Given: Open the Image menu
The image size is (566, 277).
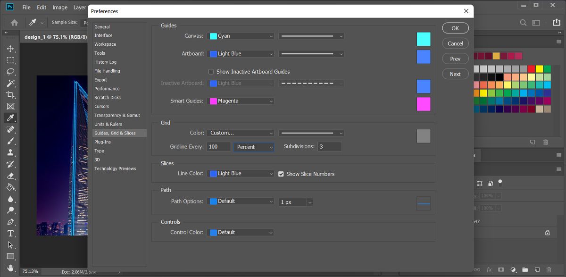Looking at the screenshot, I should coord(59,7).
